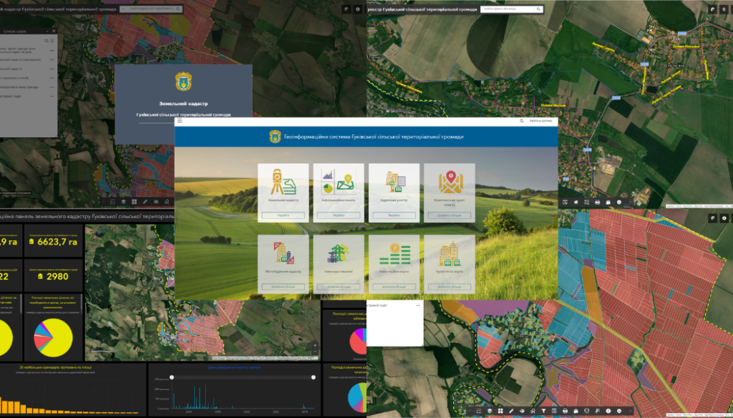Click info icon at top-right of address registry map
The height and width of the screenshot is (418, 733).
pyautogui.click(x=724, y=9)
